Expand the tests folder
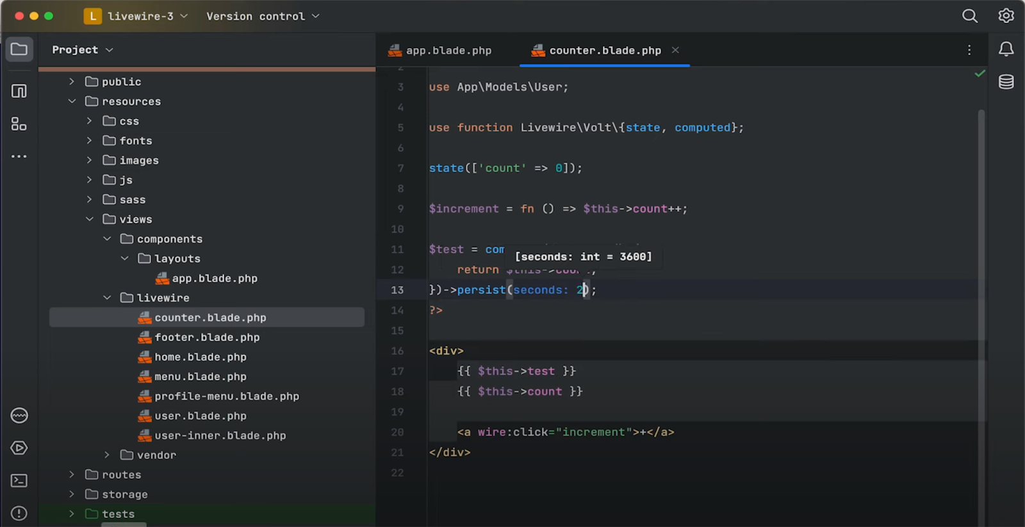 pyautogui.click(x=72, y=514)
